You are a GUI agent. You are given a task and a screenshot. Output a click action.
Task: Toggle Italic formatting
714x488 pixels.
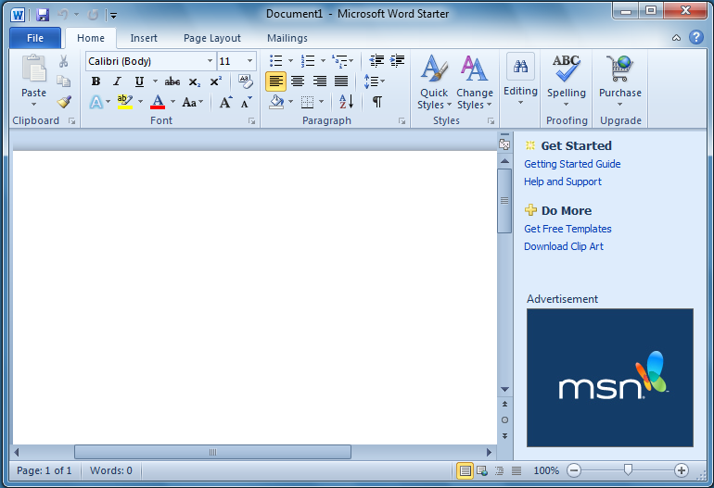point(117,81)
